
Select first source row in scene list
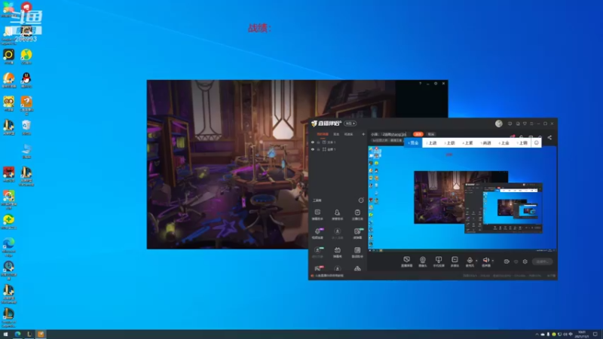[338, 142]
